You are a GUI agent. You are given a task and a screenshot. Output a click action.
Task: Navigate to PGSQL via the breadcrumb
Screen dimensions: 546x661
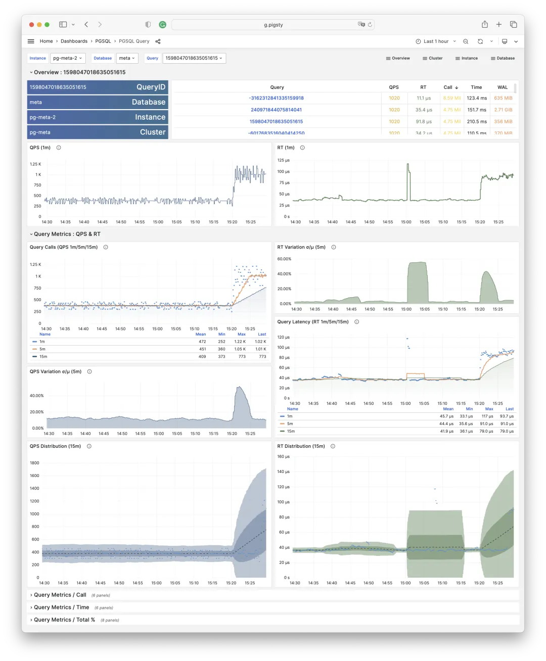pos(103,41)
